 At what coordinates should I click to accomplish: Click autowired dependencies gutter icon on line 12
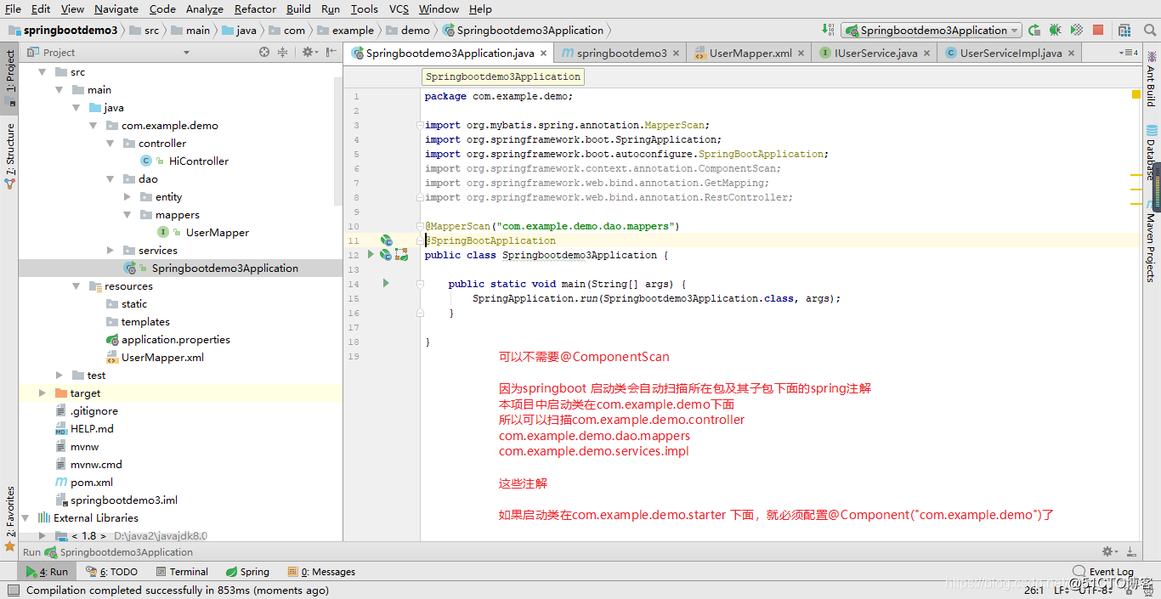point(401,254)
